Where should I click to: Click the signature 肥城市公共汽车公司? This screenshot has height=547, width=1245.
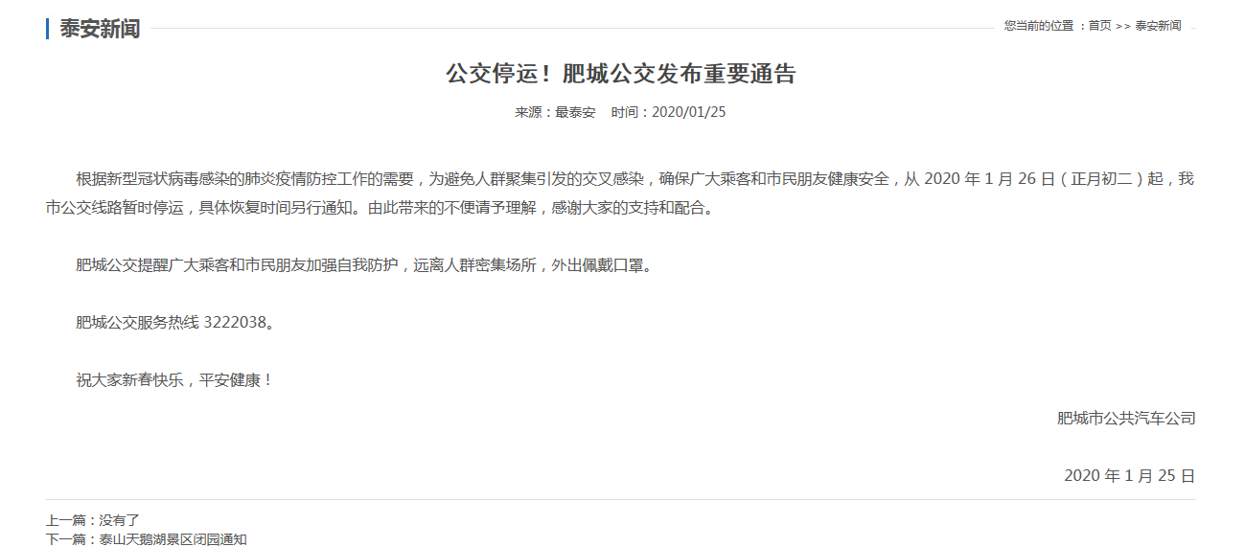[x=1126, y=418]
